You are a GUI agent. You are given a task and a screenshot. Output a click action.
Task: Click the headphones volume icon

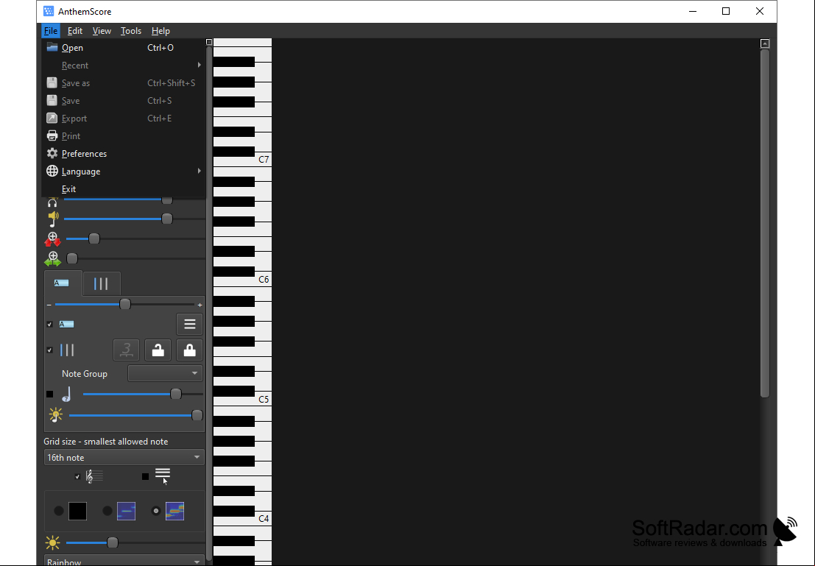click(x=52, y=202)
